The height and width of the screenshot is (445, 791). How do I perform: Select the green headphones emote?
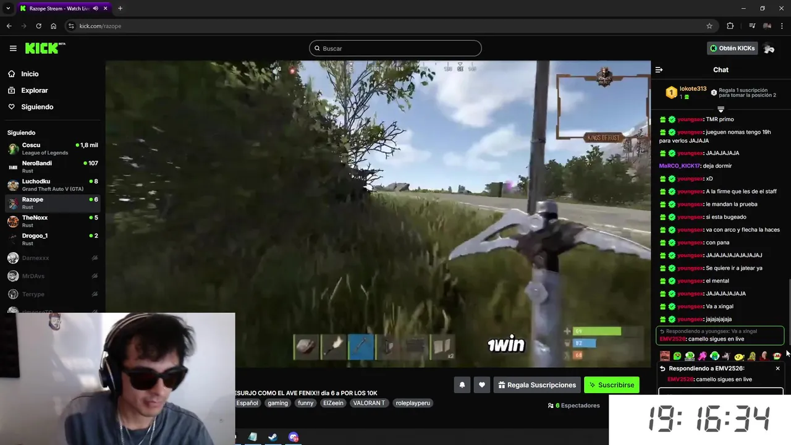tap(714, 356)
